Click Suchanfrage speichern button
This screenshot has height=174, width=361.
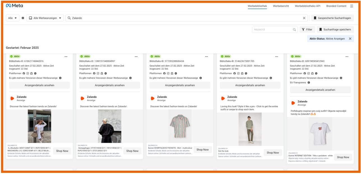[x=335, y=29]
